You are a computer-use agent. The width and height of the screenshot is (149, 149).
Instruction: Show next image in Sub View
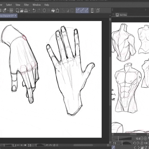(x=139, y=148)
